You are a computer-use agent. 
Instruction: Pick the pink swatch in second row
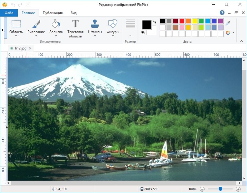click(182, 27)
